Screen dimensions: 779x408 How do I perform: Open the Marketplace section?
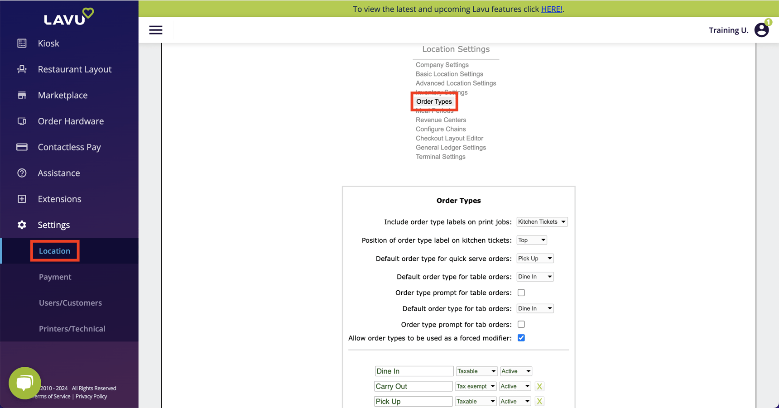click(63, 95)
